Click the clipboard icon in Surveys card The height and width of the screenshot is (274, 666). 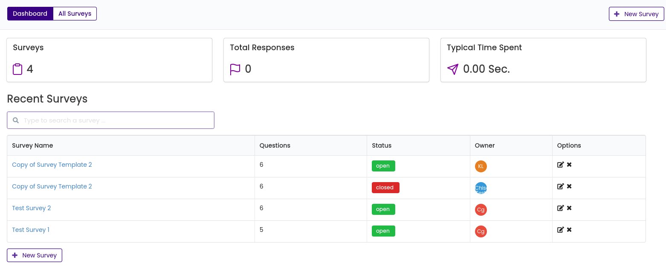tap(17, 69)
